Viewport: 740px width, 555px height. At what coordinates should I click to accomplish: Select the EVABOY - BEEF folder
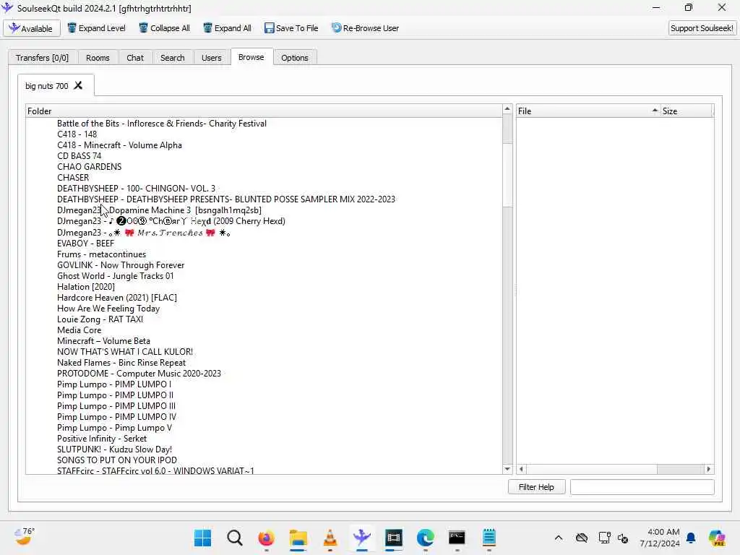click(85, 243)
